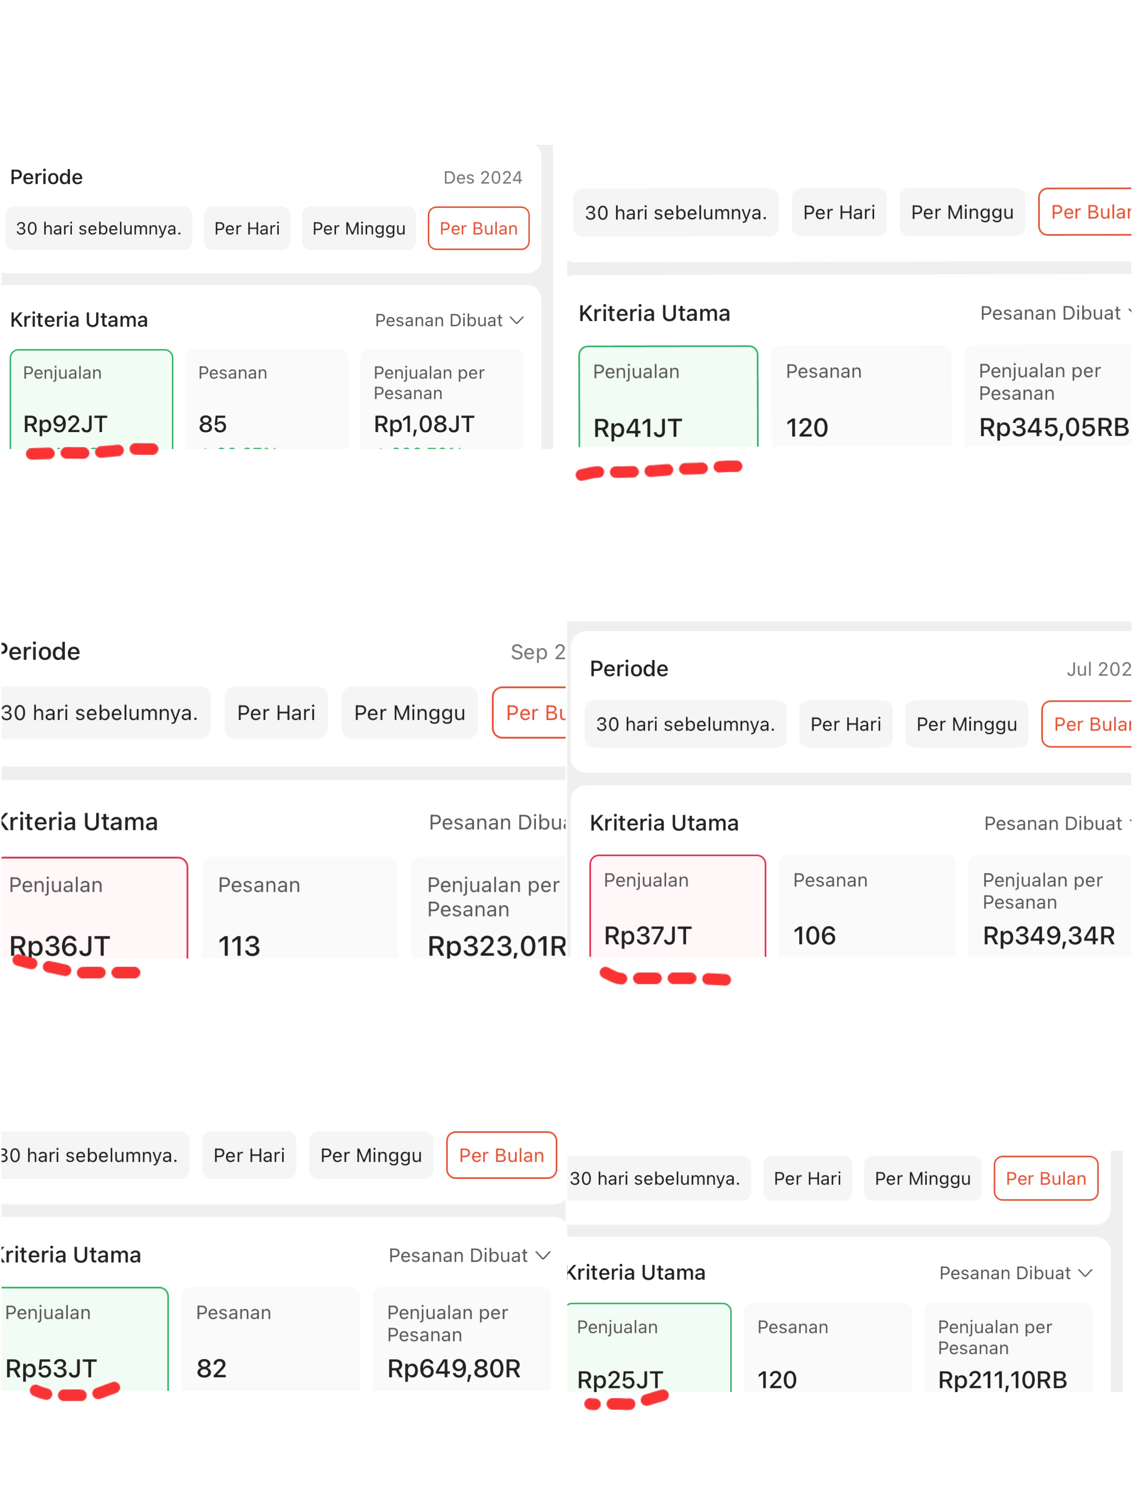The image size is (1133, 1510).
Task: Select the Penjualan Rp92JT card
Action: [91, 399]
